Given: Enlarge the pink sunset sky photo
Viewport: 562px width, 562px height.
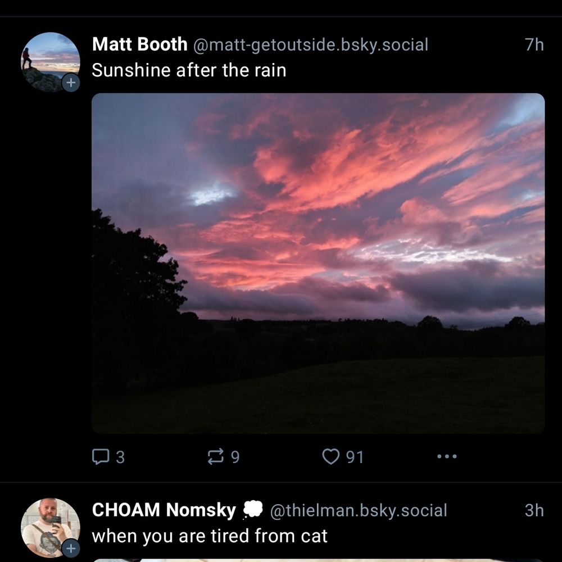Looking at the screenshot, I should pos(318,263).
